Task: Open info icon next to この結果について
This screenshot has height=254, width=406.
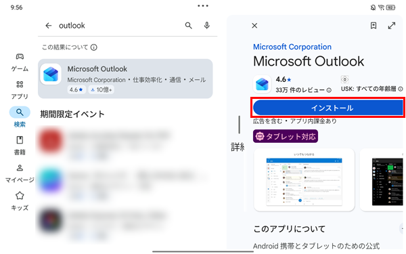Action: click(x=94, y=47)
